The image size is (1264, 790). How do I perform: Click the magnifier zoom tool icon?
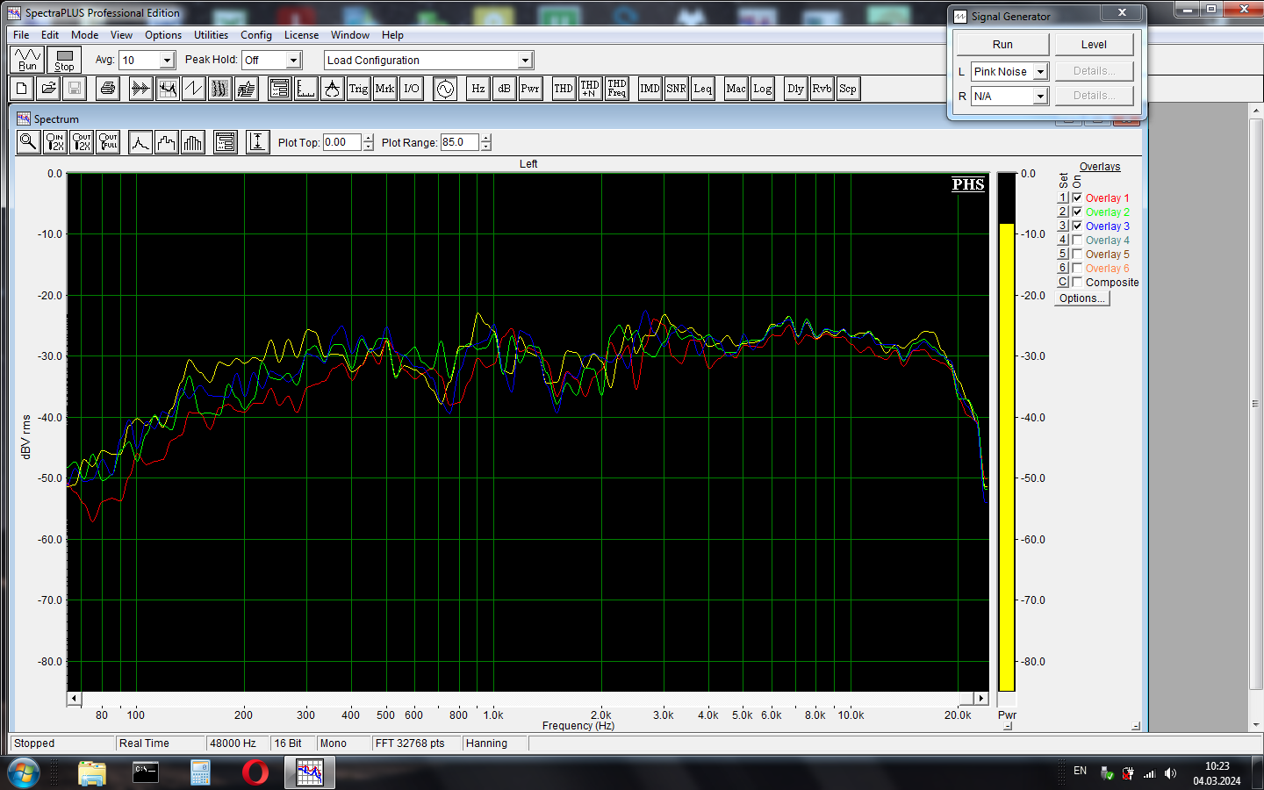[x=28, y=142]
